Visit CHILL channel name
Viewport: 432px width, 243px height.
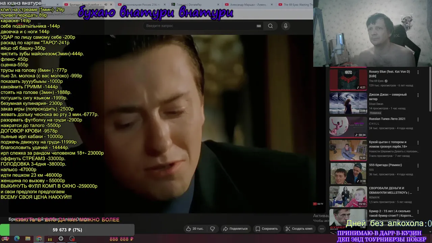click(x=374, y=124)
